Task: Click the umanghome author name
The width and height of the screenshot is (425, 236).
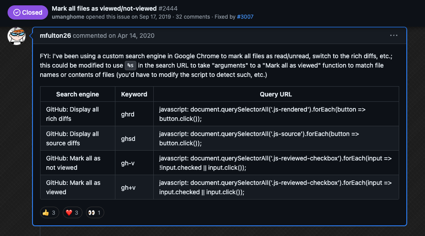Action: (x=68, y=17)
